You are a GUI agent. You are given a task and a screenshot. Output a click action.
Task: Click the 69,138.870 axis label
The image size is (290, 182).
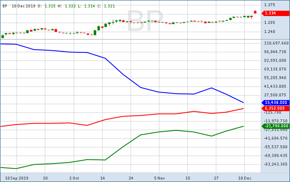275,69
